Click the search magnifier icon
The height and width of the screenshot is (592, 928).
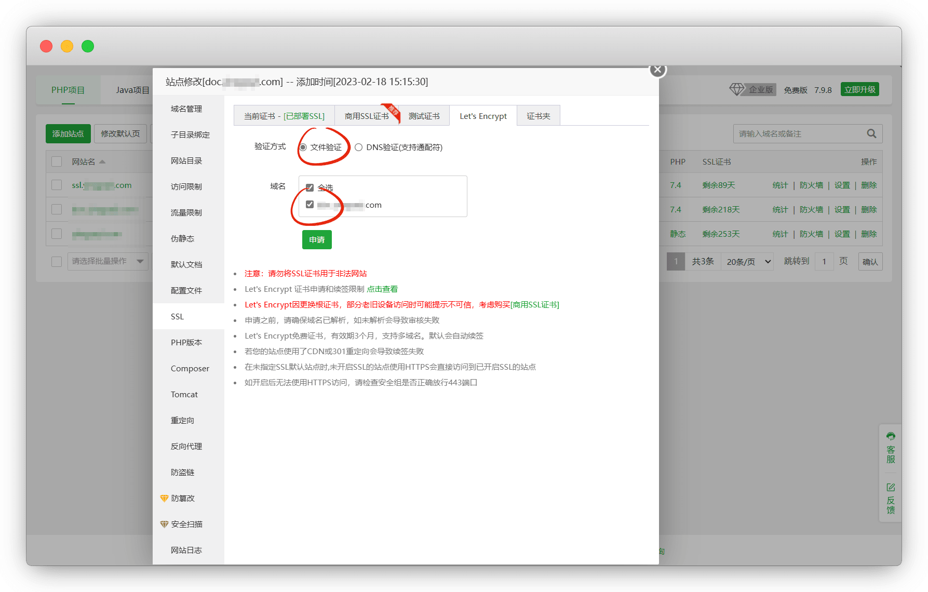(x=871, y=134)
